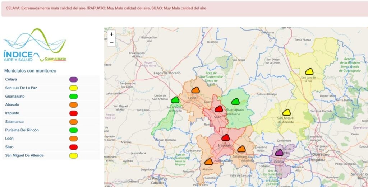Click the red swatch beside Silao
Viewport: 368px width, 187px height.
coord(73,147)
